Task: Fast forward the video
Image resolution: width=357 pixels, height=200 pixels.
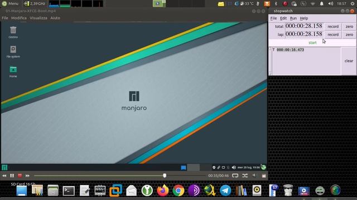Action: 27,176
